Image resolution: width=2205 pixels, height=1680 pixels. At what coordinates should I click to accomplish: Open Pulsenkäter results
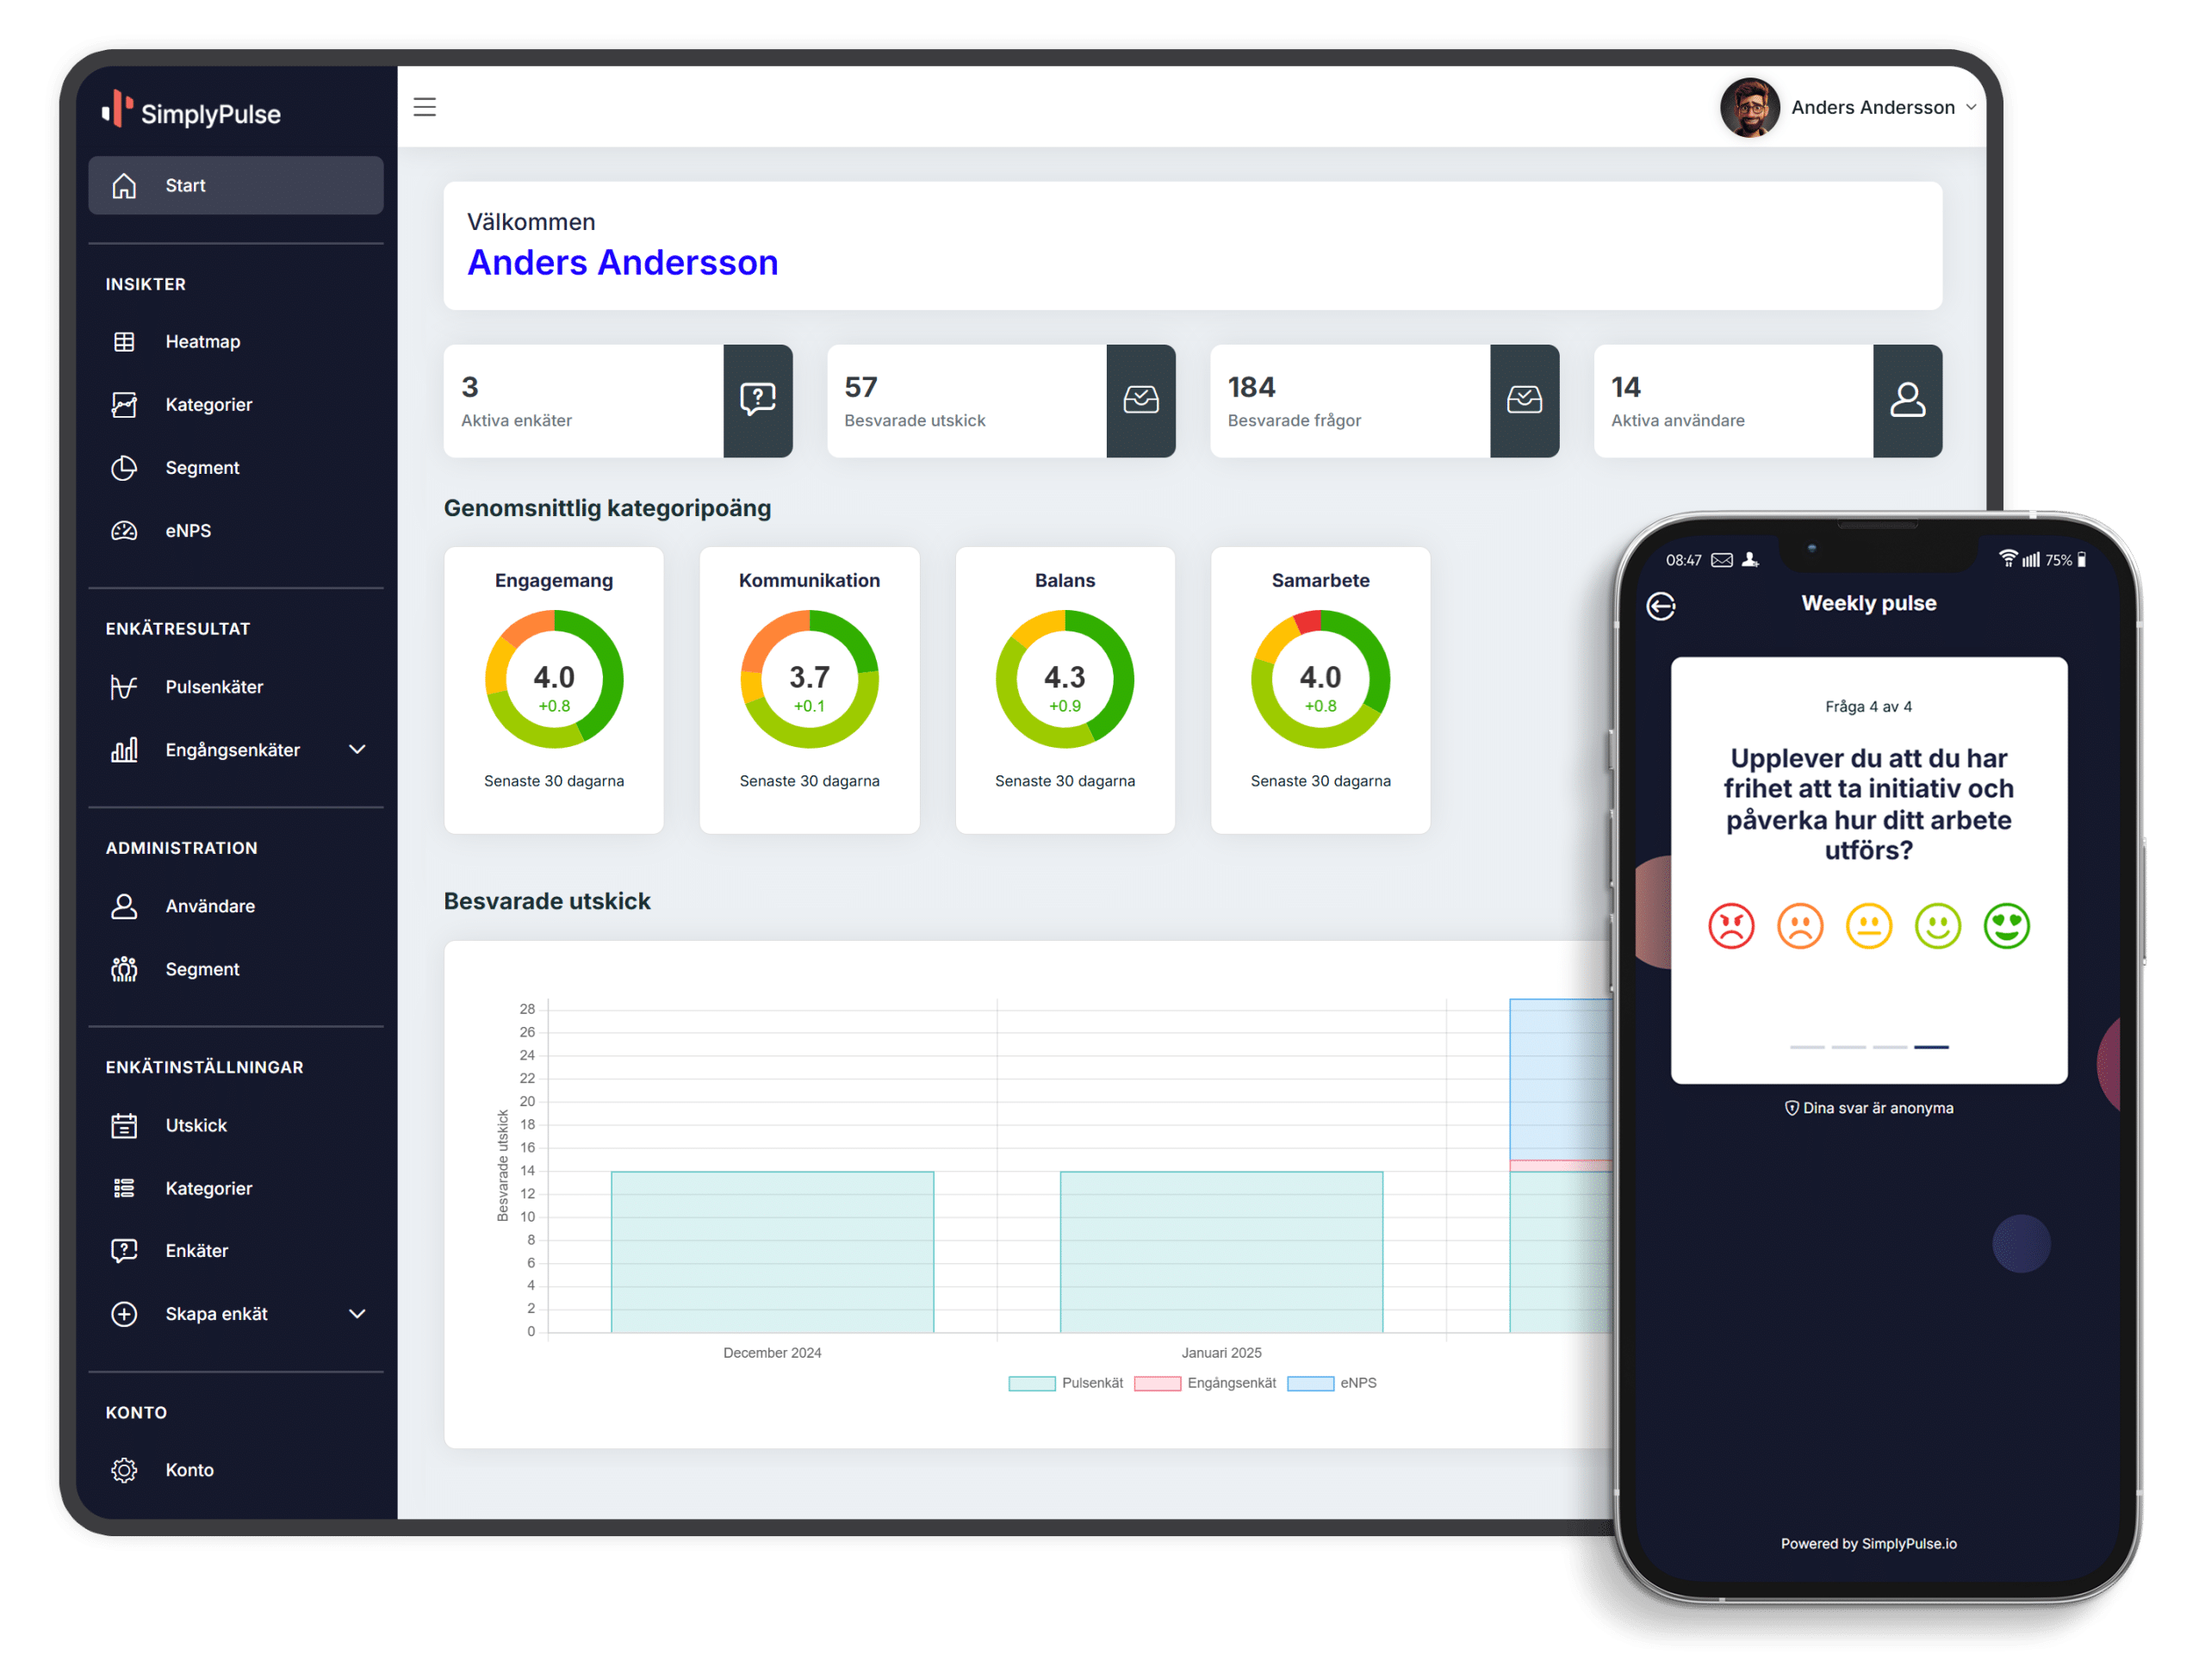point(214,687)
